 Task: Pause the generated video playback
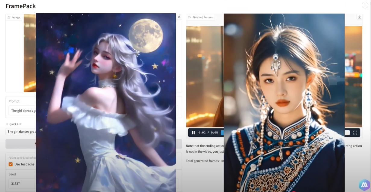click(193, 133)
